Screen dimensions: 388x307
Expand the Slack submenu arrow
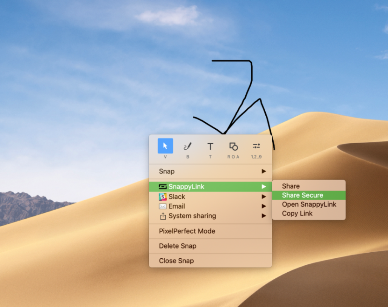264,197
